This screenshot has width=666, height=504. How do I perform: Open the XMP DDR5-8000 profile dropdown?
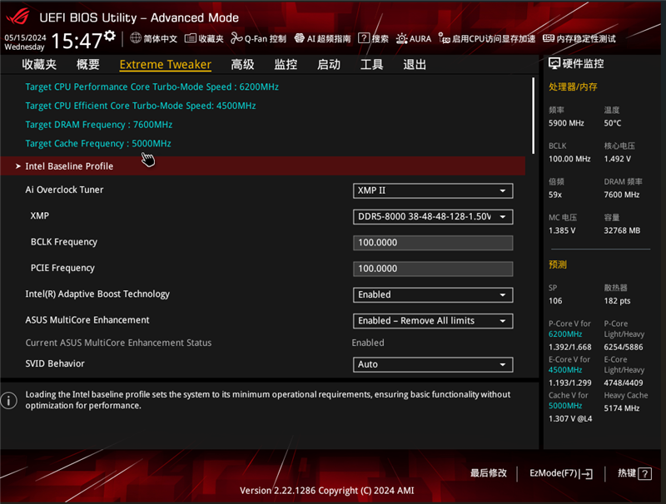coord(433,217)
